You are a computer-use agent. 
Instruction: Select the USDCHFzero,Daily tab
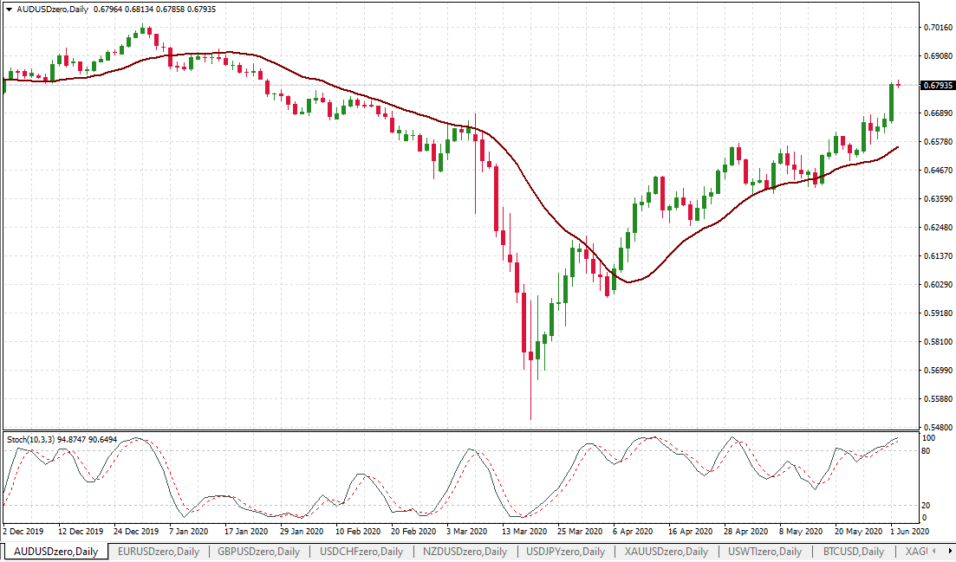(x=361, y=552)
